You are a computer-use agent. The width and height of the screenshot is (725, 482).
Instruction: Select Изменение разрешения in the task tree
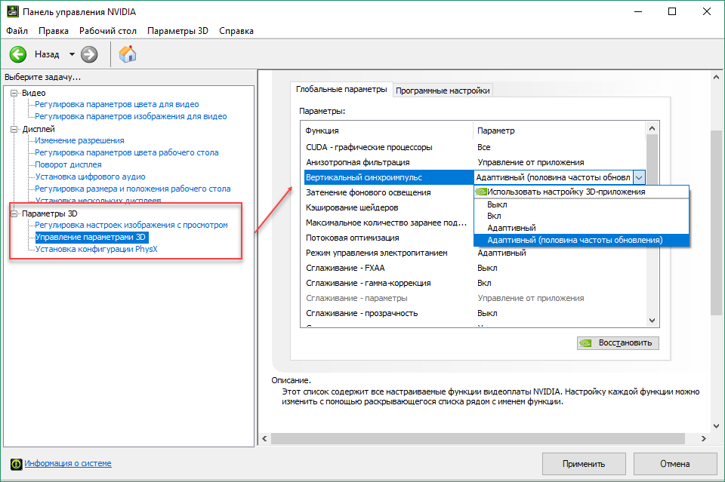79,140
